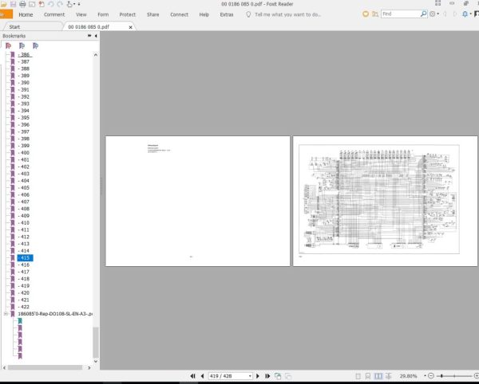Select bookmark - 409
This screenshot has height=384, width=479.
24,216
